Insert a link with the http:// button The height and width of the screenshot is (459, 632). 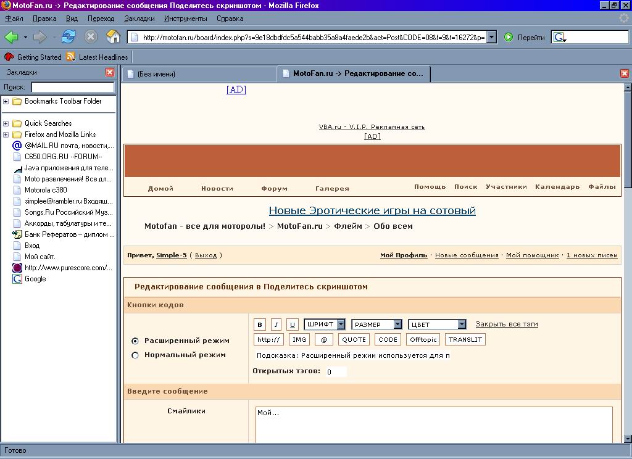(268, 339)
